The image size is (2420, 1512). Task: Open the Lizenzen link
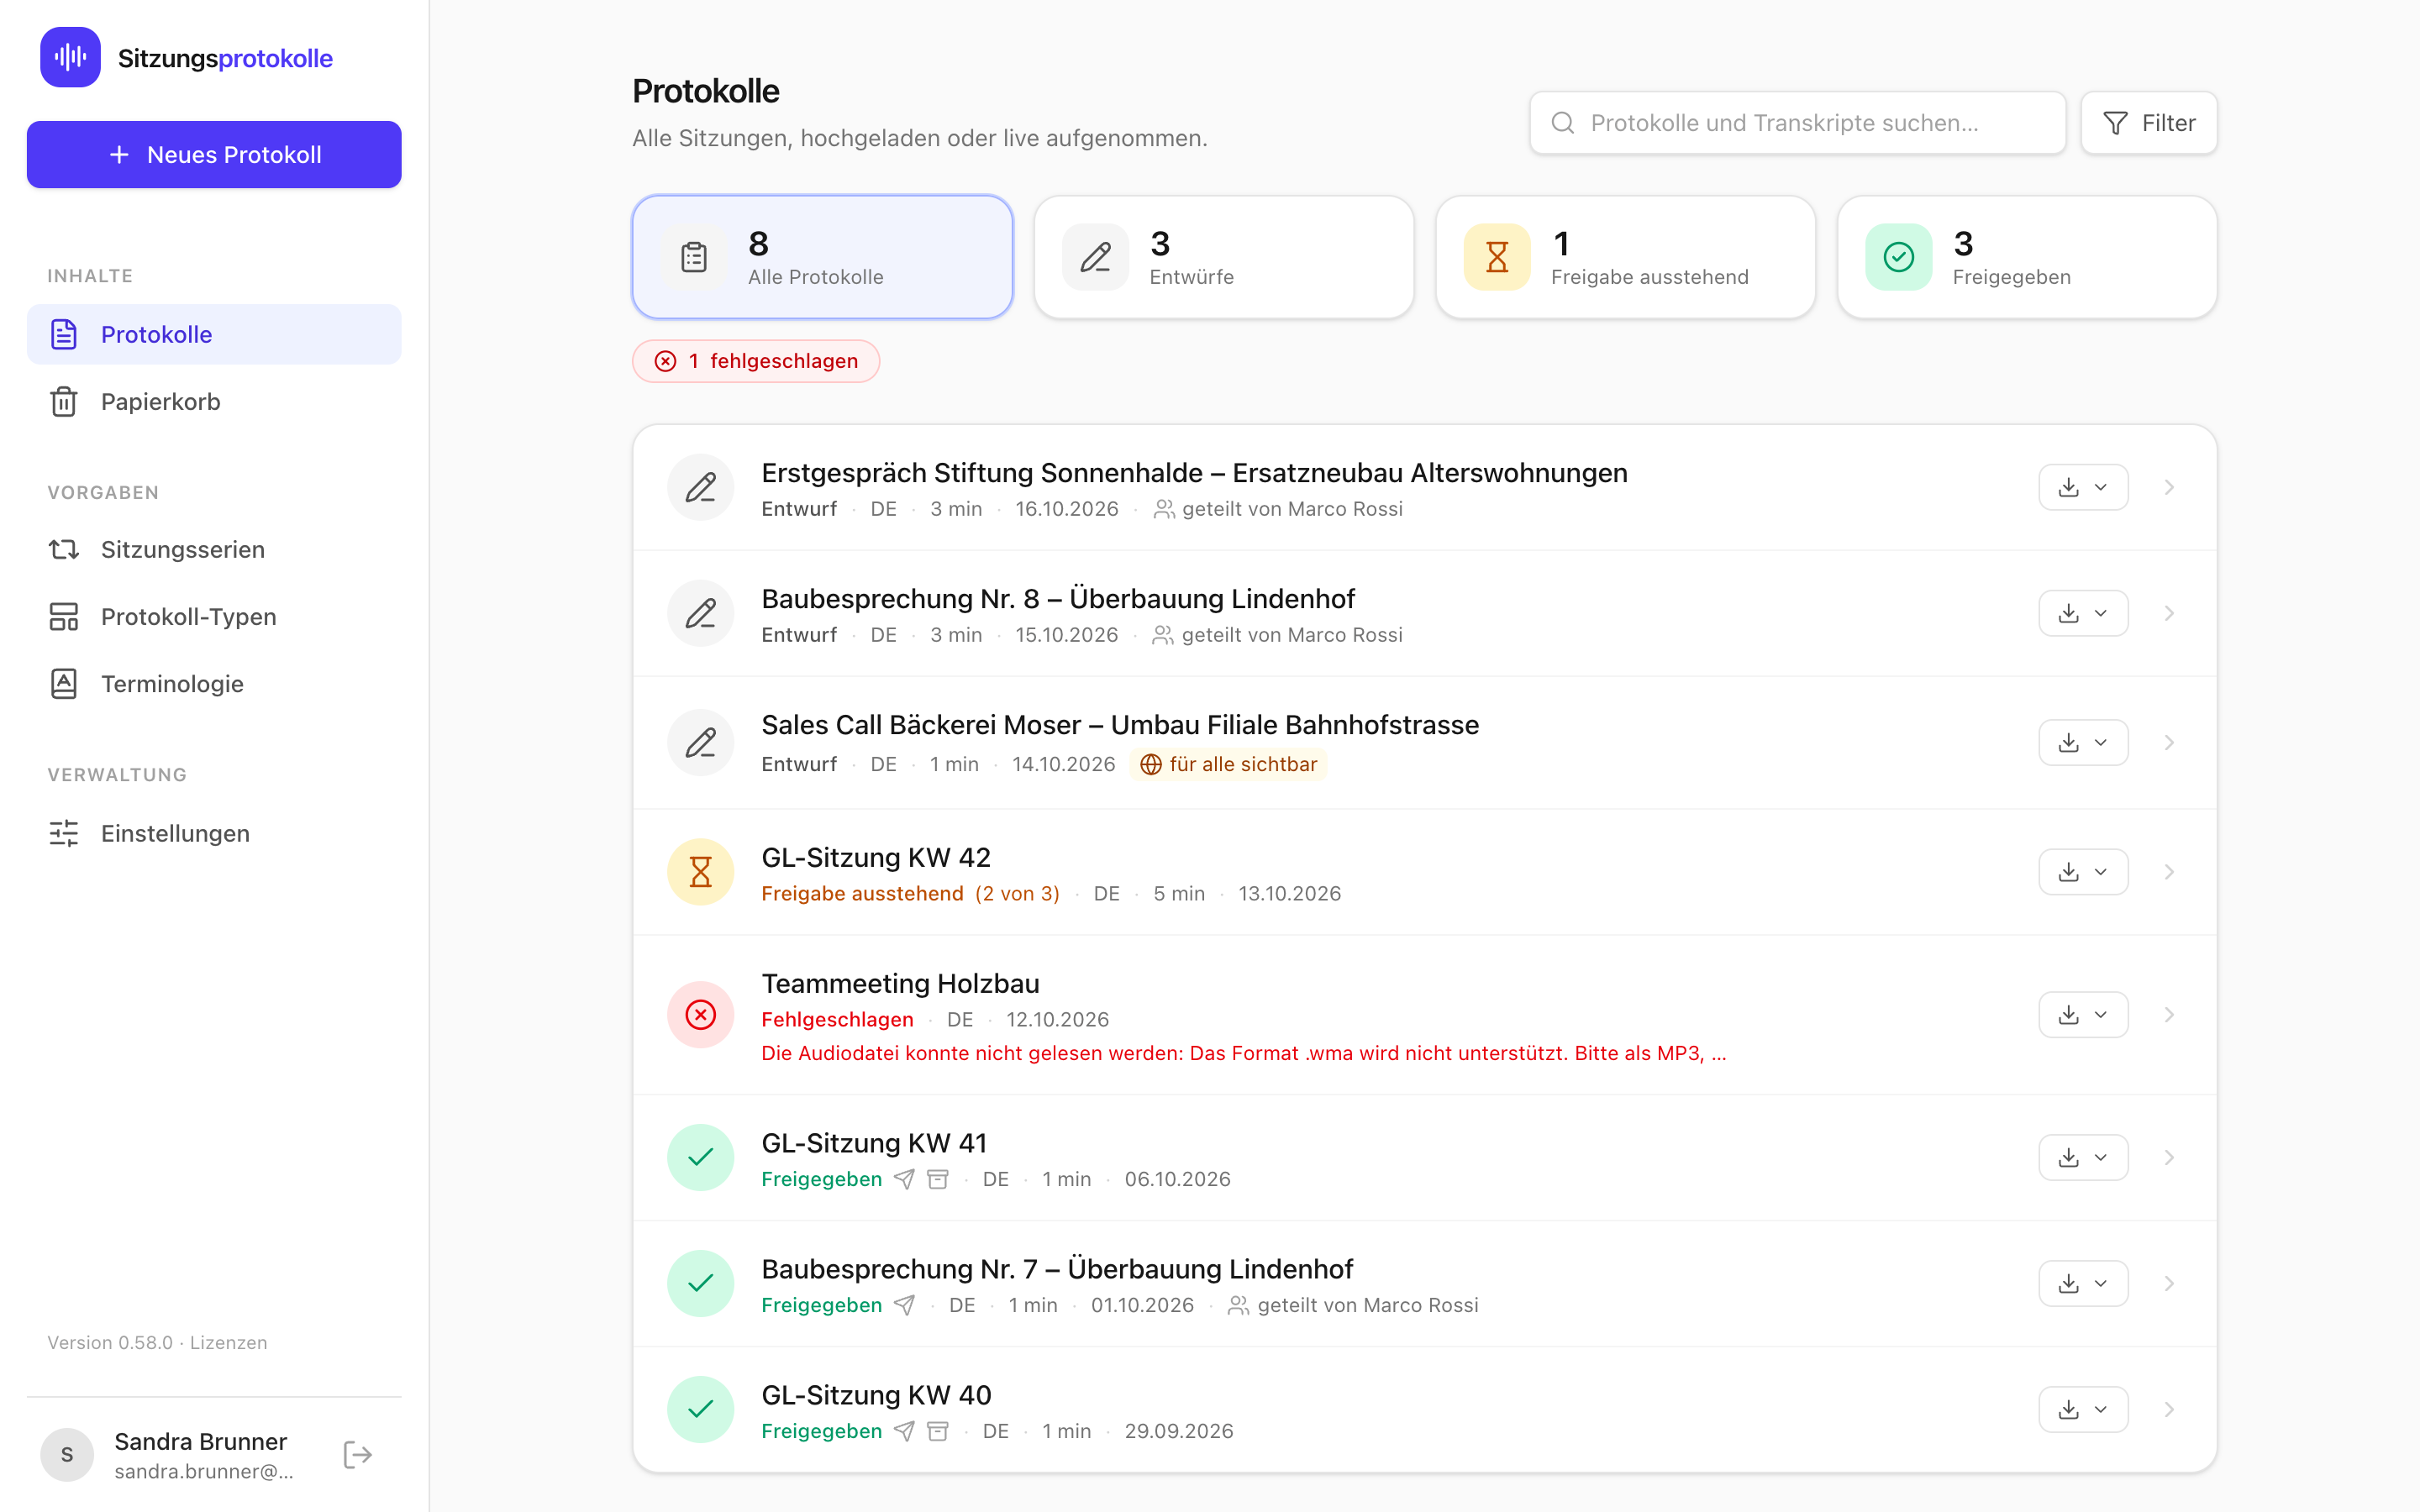point(229,1342)
